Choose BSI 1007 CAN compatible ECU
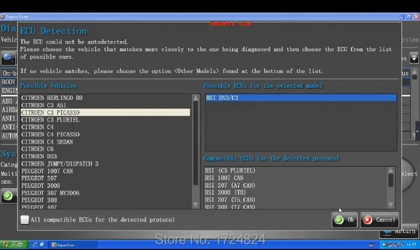 (295, 178)
